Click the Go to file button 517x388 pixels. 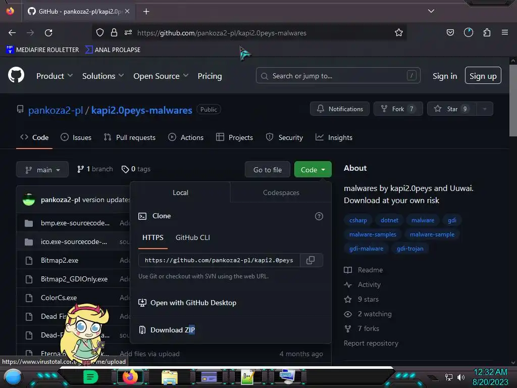268,170
